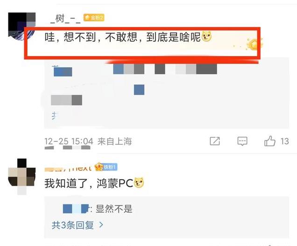Click the timestamp 12-25 15:04
This screenshot has width=297, height=246.
click(69, 141)
